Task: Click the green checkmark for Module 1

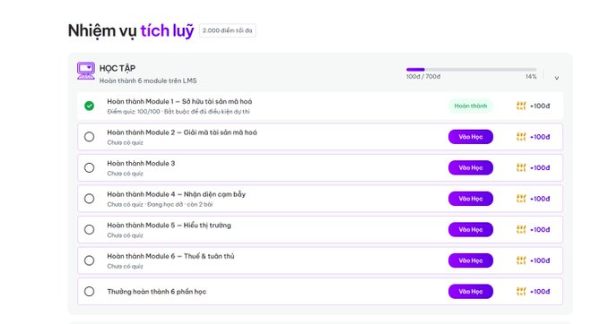Action: pos(90,106)
